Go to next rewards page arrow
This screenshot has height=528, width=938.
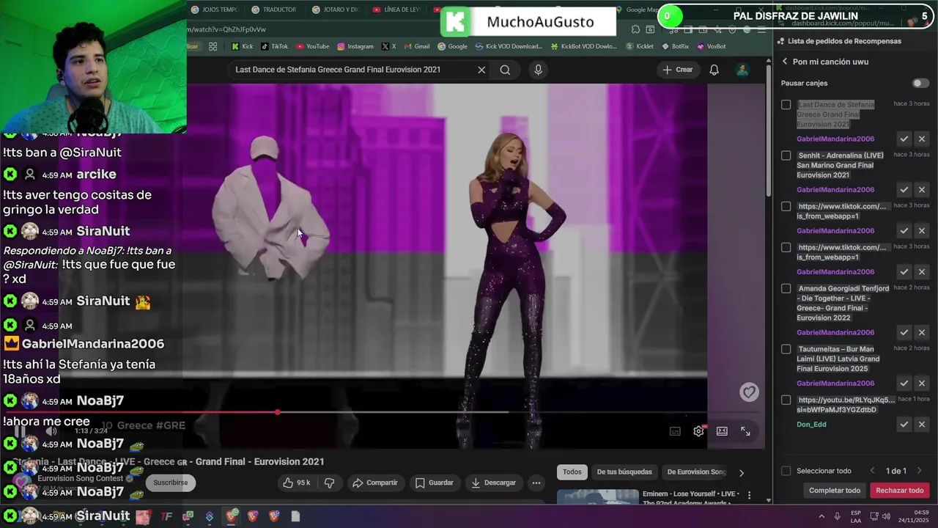tap(919, 471)
